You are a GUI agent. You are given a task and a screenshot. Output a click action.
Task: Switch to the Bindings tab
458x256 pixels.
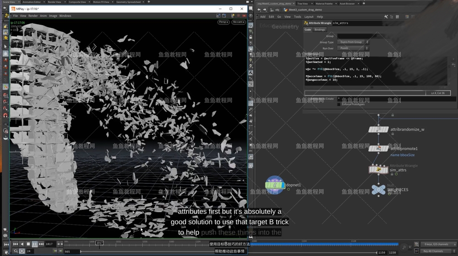click(x=320, y=29)
